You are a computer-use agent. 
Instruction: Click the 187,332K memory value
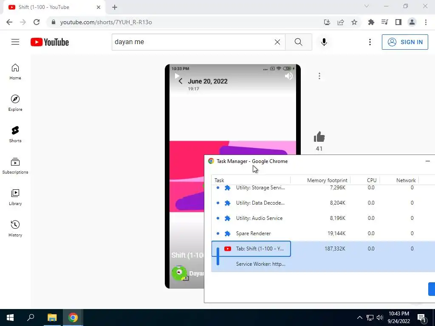[x=335, y=249]
